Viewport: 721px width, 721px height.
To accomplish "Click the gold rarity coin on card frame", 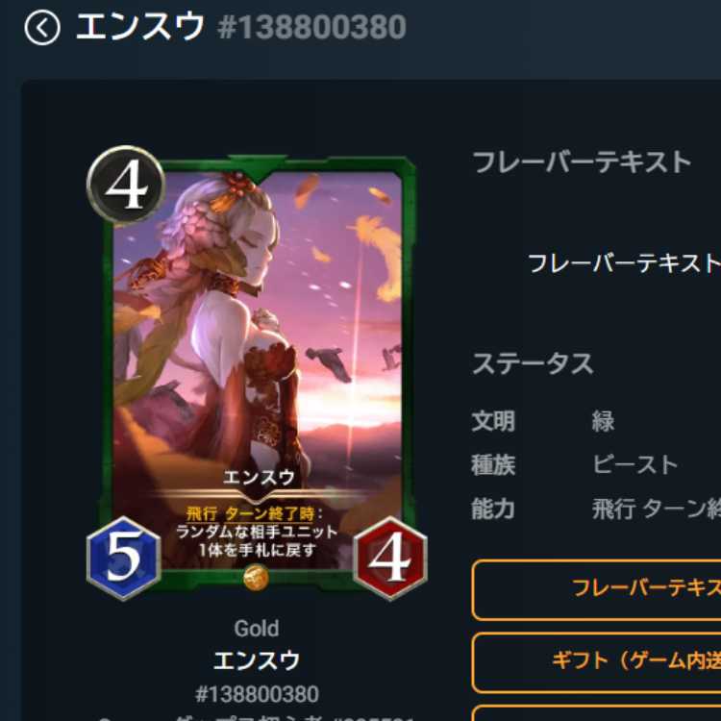I will click(256, 578).
